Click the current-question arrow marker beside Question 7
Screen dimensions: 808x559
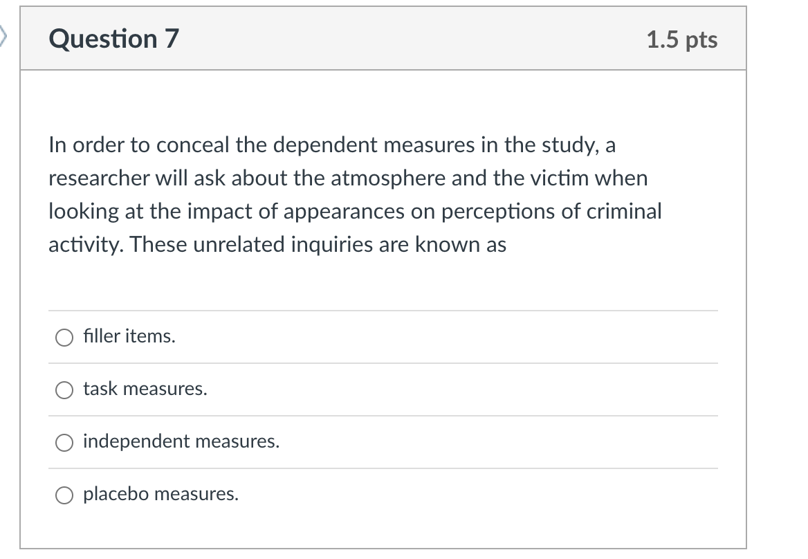tap(3, 37)
